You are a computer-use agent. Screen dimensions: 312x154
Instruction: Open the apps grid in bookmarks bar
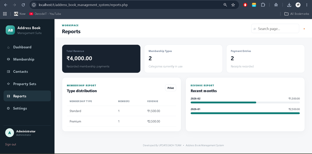[5, 14]
